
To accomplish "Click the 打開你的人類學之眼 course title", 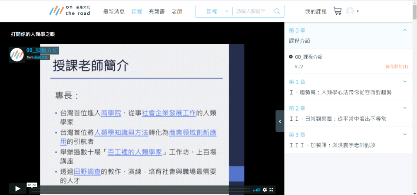I will (33, 34).
